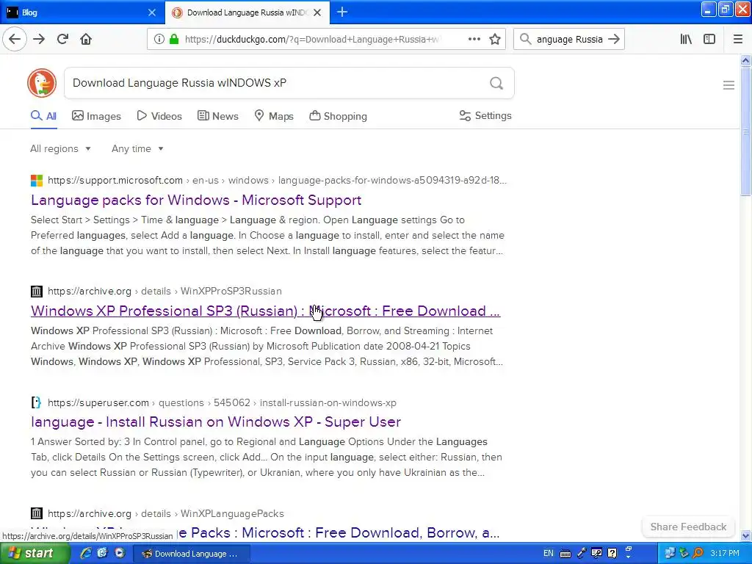
Task: Click the Firefox address bar URL
Action: pyautogui.click(x=311, y=40)
